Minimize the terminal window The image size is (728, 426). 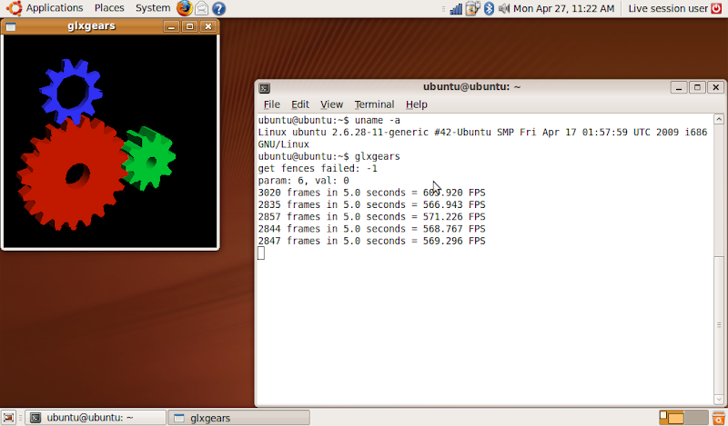point(679,87)
